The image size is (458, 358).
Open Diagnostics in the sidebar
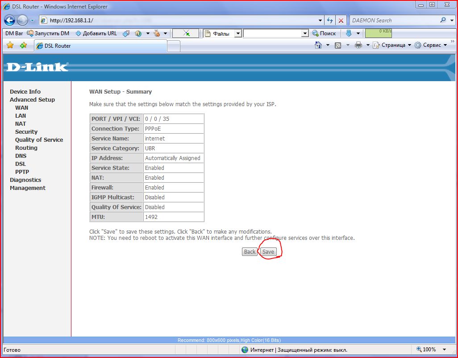tap(25, 180)
